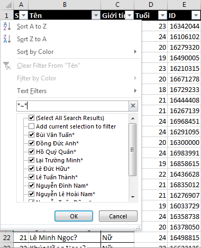Click the filter list scrollbar thumb

click(133, 150)
